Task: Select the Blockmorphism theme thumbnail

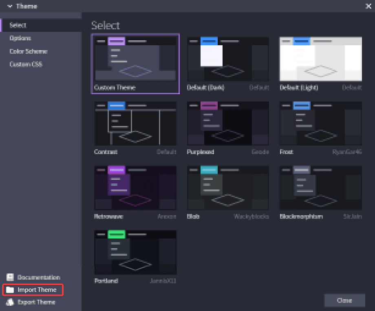Action: click(320, 188)
